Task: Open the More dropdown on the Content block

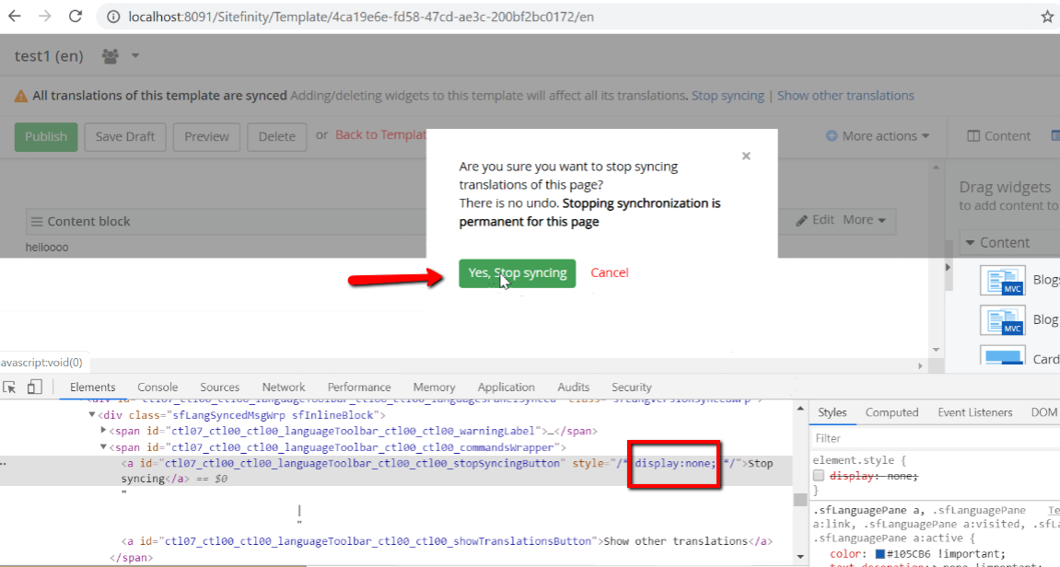Action: click(x=864, y=220)
